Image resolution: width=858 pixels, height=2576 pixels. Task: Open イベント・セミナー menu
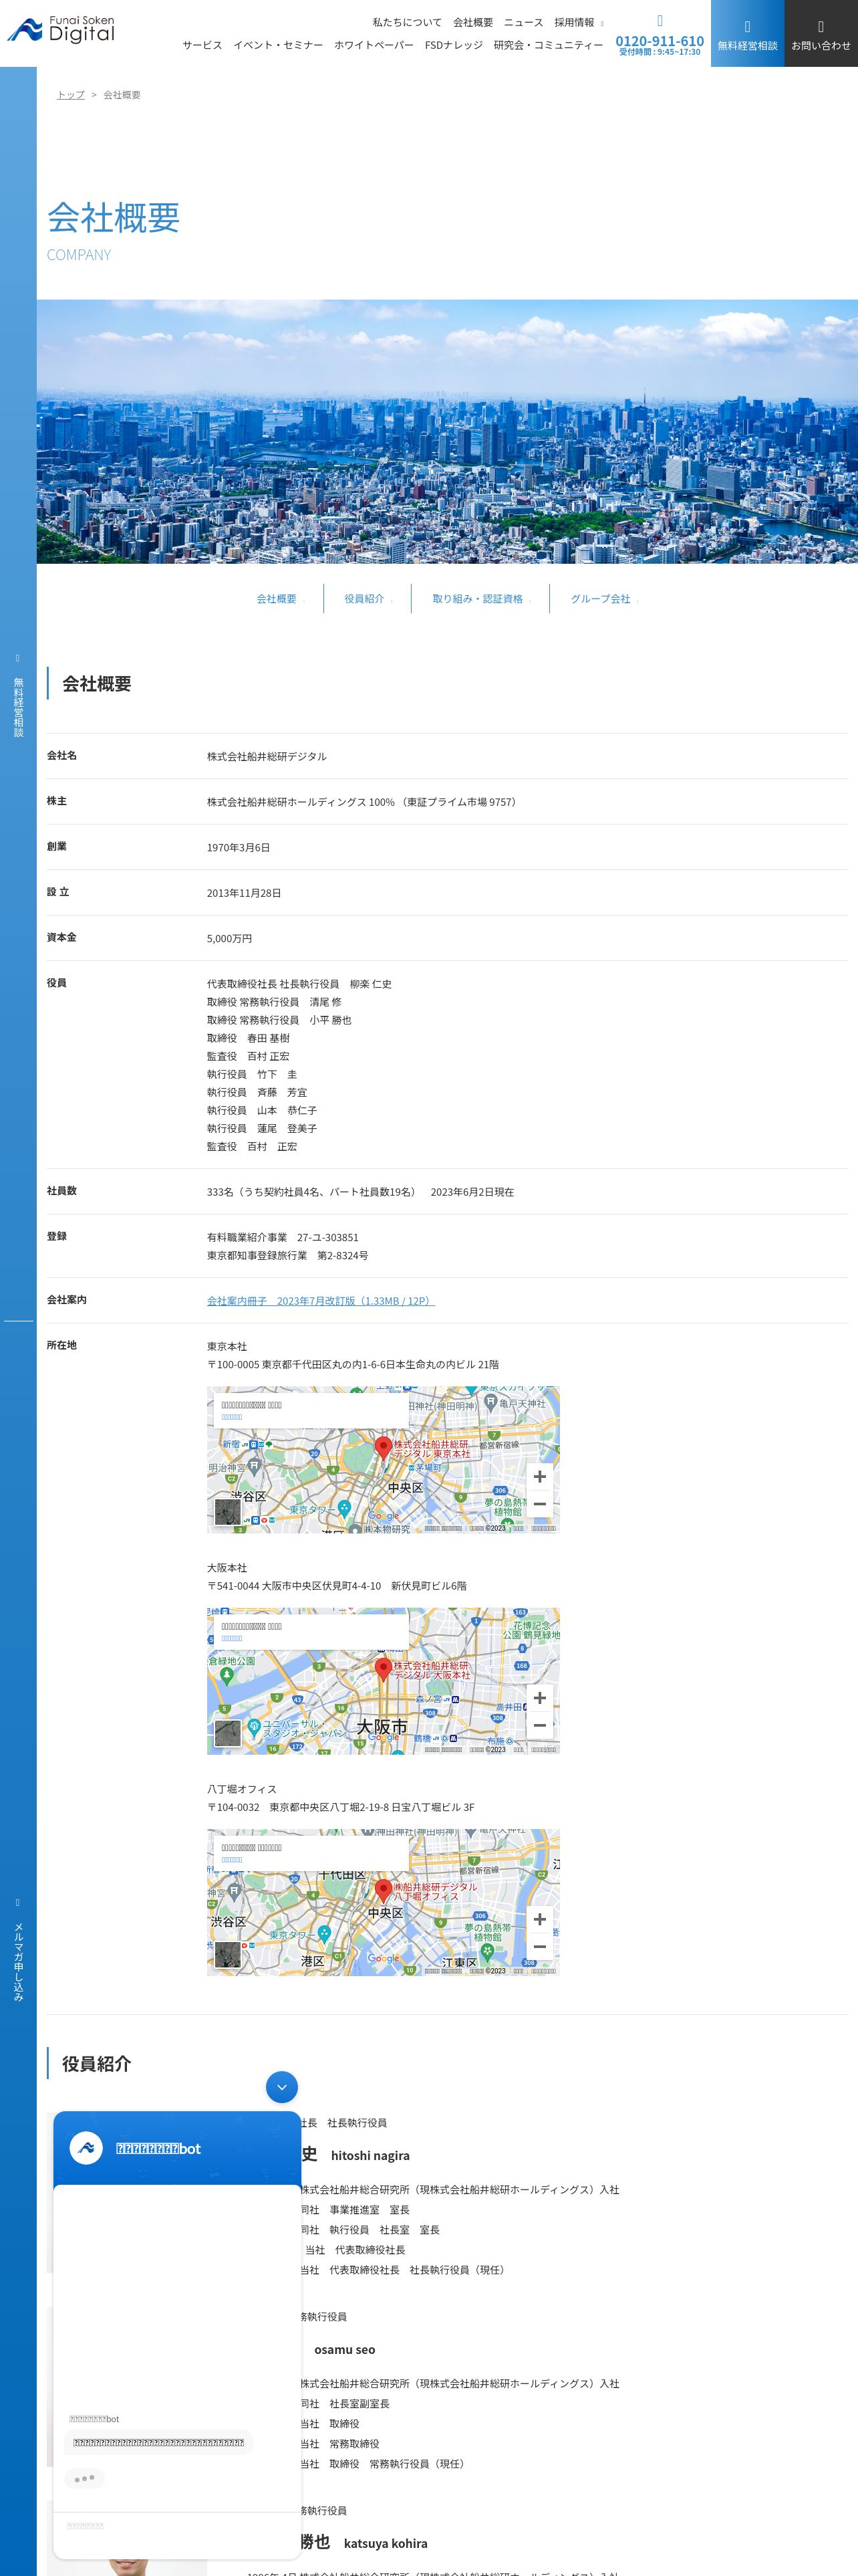[x=278, y=45]
